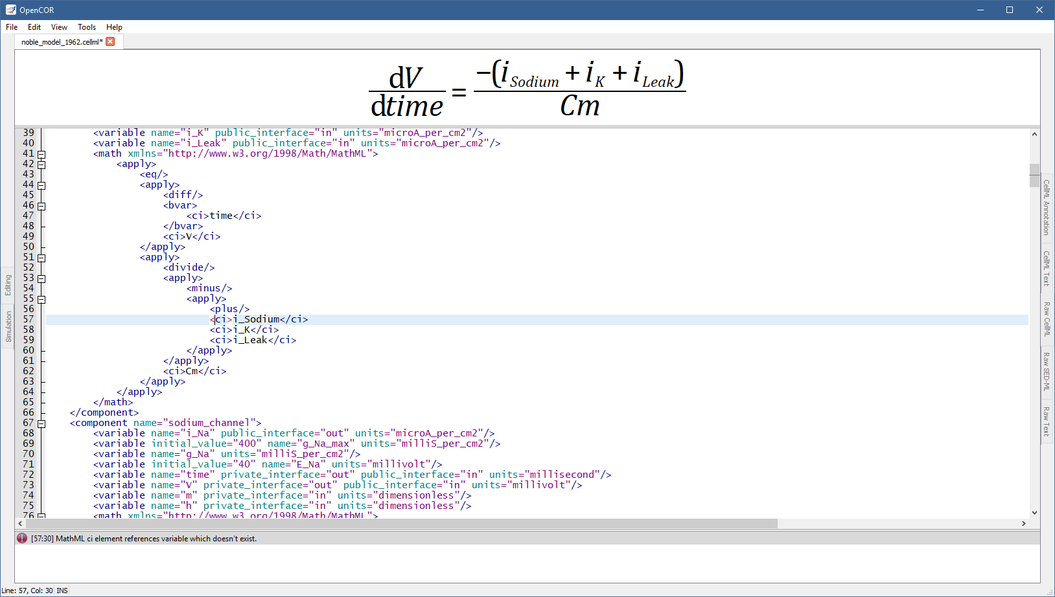Click the vertical scrollbar down arrow
This screenshot has width=1055, height=597.
pyautogui.click(x=1034, y=512)
